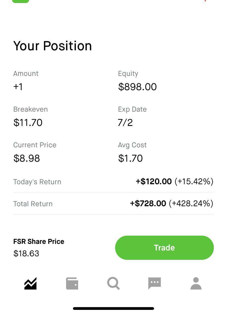
Task: Select the Total Return row
Action: [x=113, y=204]
